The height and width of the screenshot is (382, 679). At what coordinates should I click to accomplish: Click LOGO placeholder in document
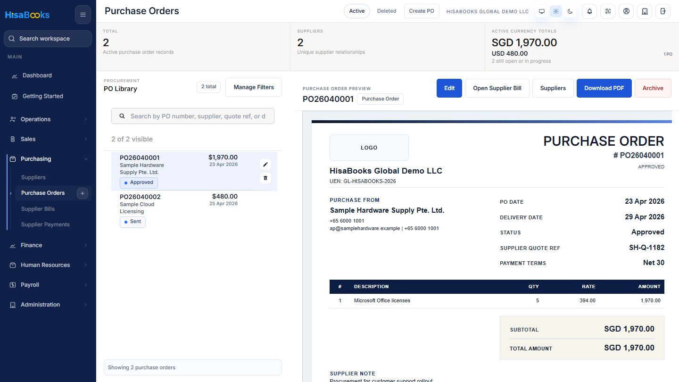[369, 148]
